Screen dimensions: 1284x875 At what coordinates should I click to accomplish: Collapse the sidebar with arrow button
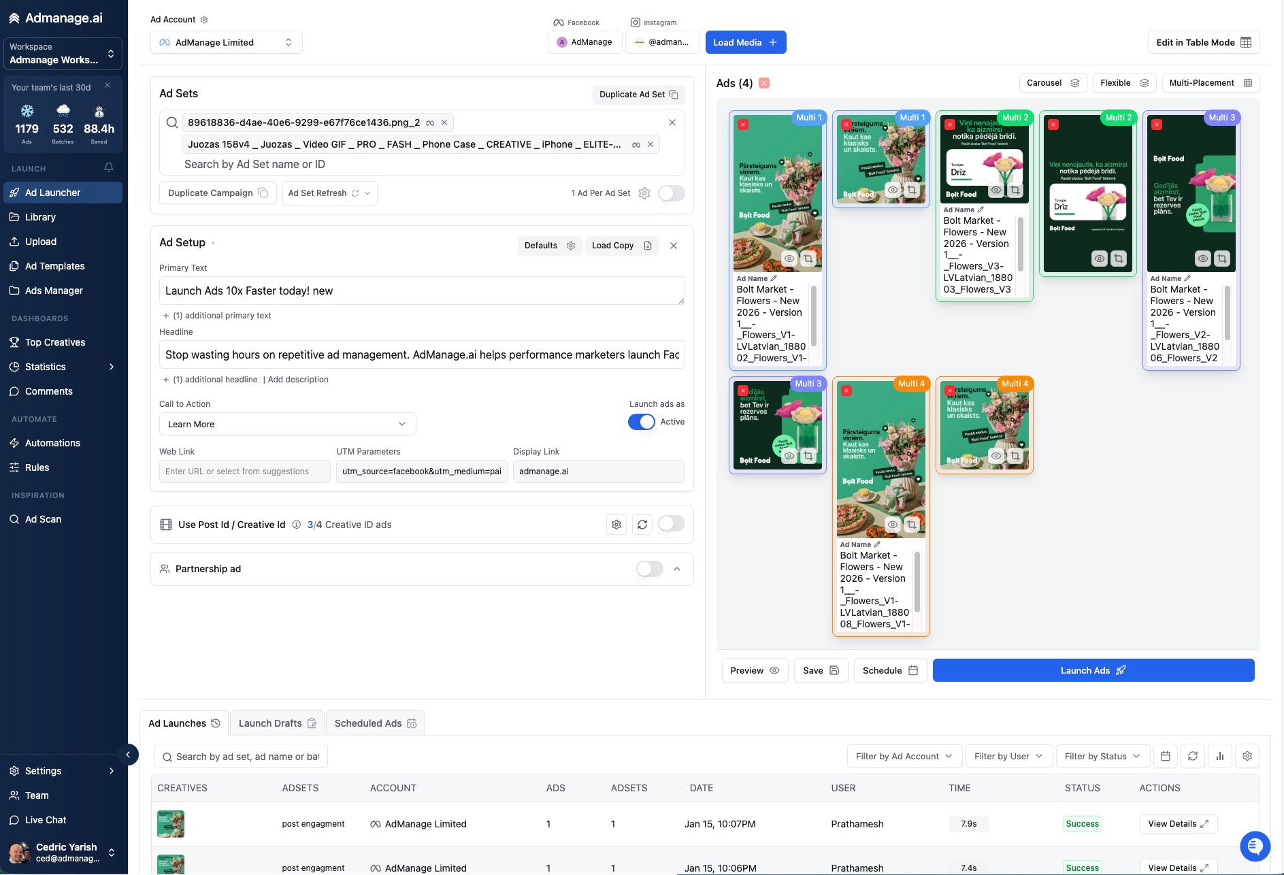tap(128, 755)
